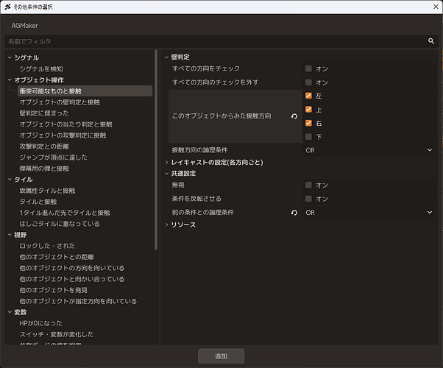Expand レイキャストの設定(各方向ごと) section

point(167,162)
